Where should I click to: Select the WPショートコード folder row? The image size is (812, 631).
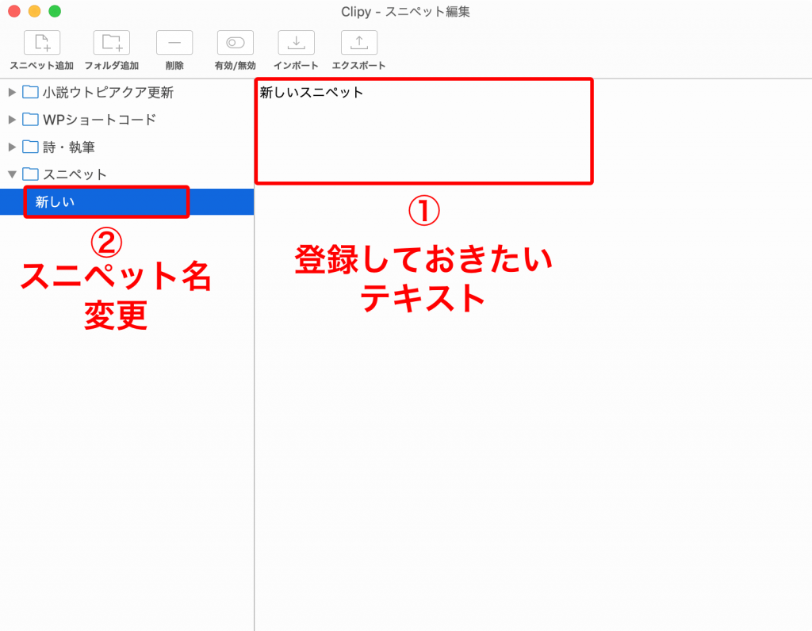click(127, 120)
